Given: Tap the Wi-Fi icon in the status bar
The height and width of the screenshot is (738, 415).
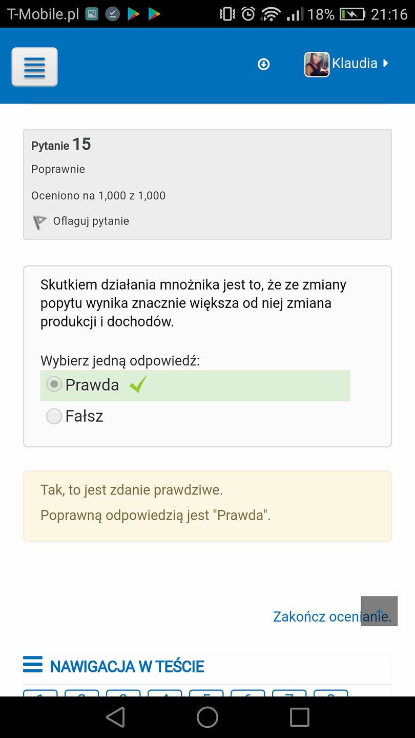Looking at the screenshot, I should point(270,14).
